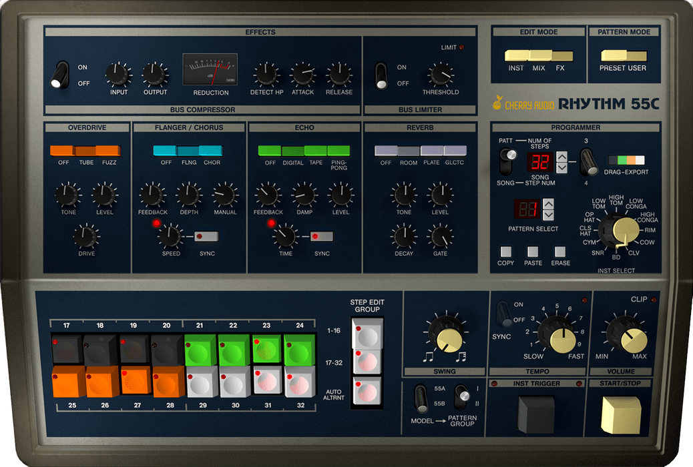Viewport: 693px width, 467px height.
Task: Enable TEMPO SYNC
Action: [505, 312]
